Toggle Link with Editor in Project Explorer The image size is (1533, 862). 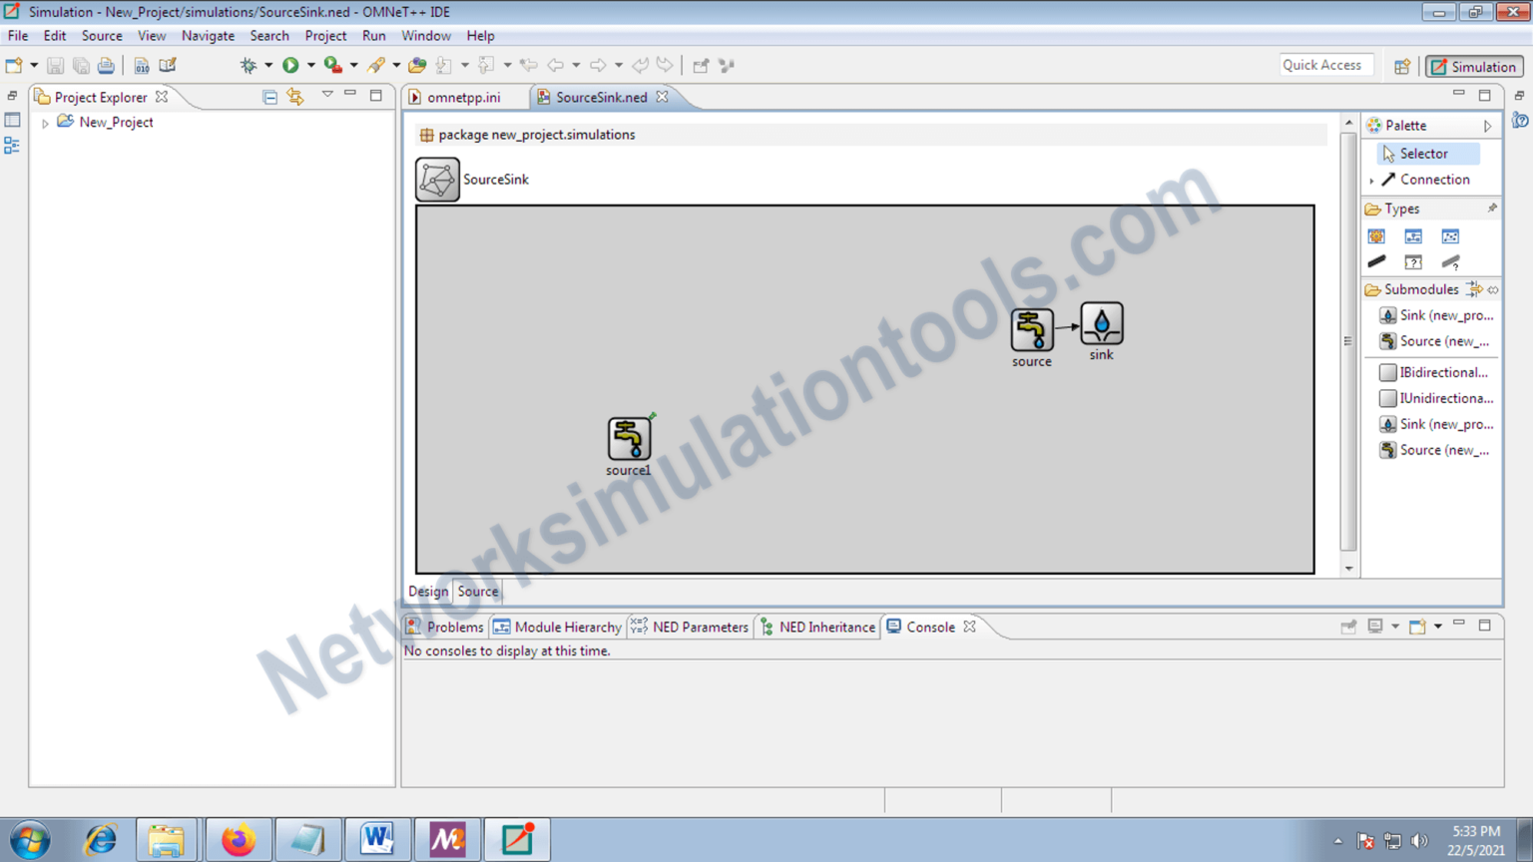coord(294,96)
